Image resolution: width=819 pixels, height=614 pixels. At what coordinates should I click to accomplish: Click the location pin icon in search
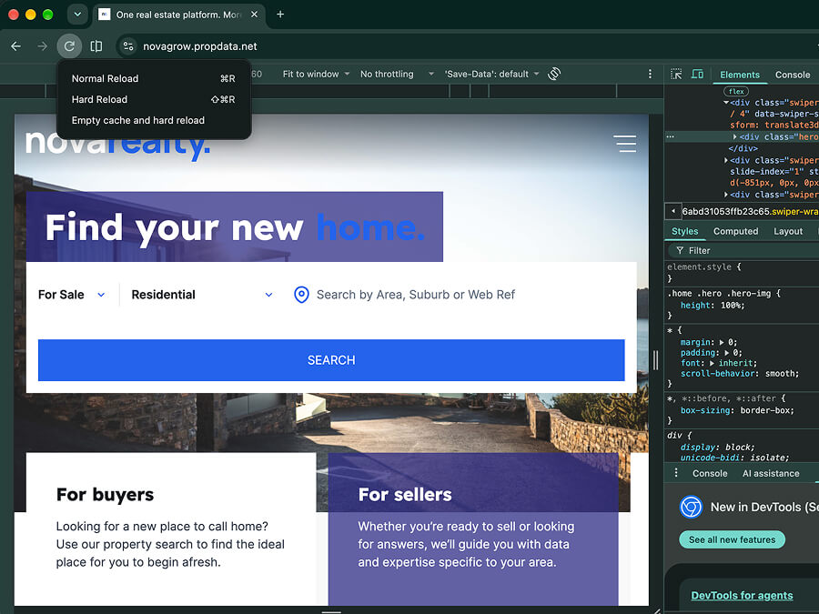(x=301, y=295)
